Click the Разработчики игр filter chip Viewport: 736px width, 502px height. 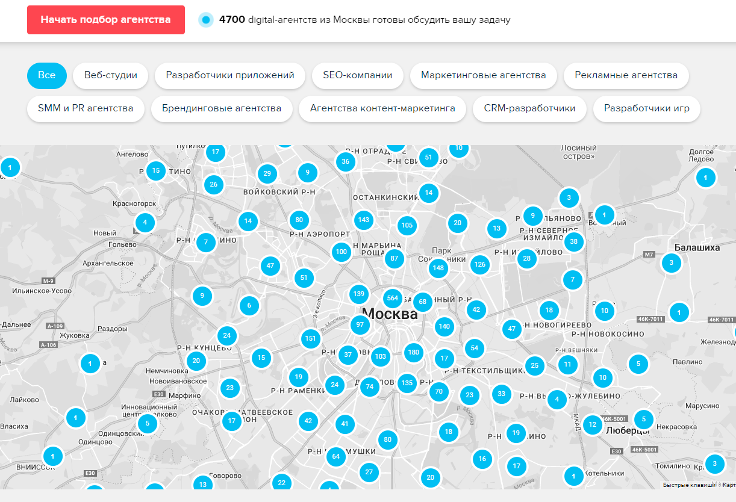(x=646, y=108)
